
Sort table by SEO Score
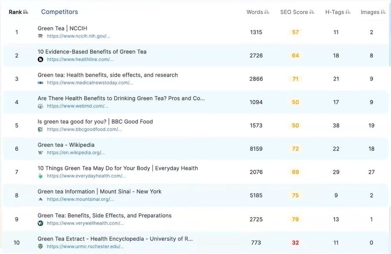point(312,12)
